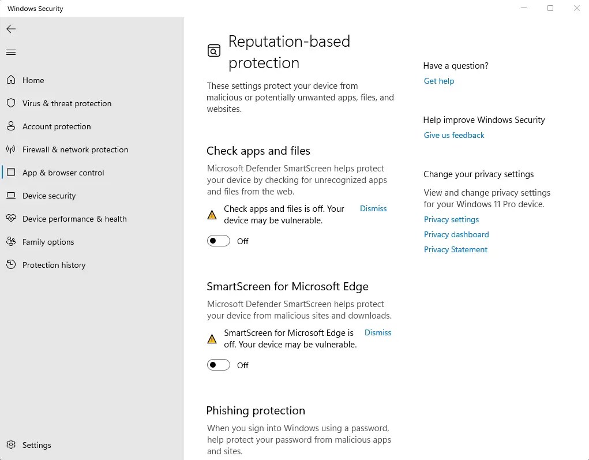Open the hamburger navigation menu icon
The image size is (589, 460).
(x=11, y=53)
